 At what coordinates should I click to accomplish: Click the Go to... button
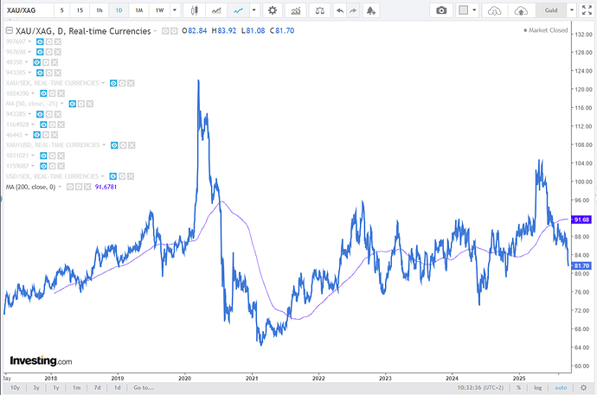[x=144, y=388]
